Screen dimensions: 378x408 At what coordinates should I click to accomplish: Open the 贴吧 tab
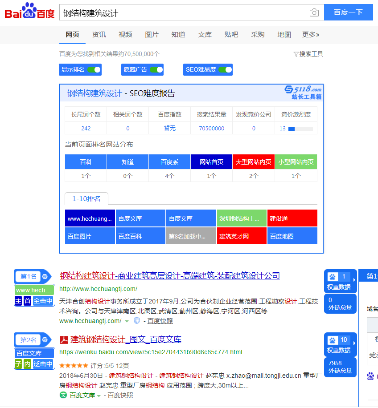pyautogui.click(x=231, y=35)
